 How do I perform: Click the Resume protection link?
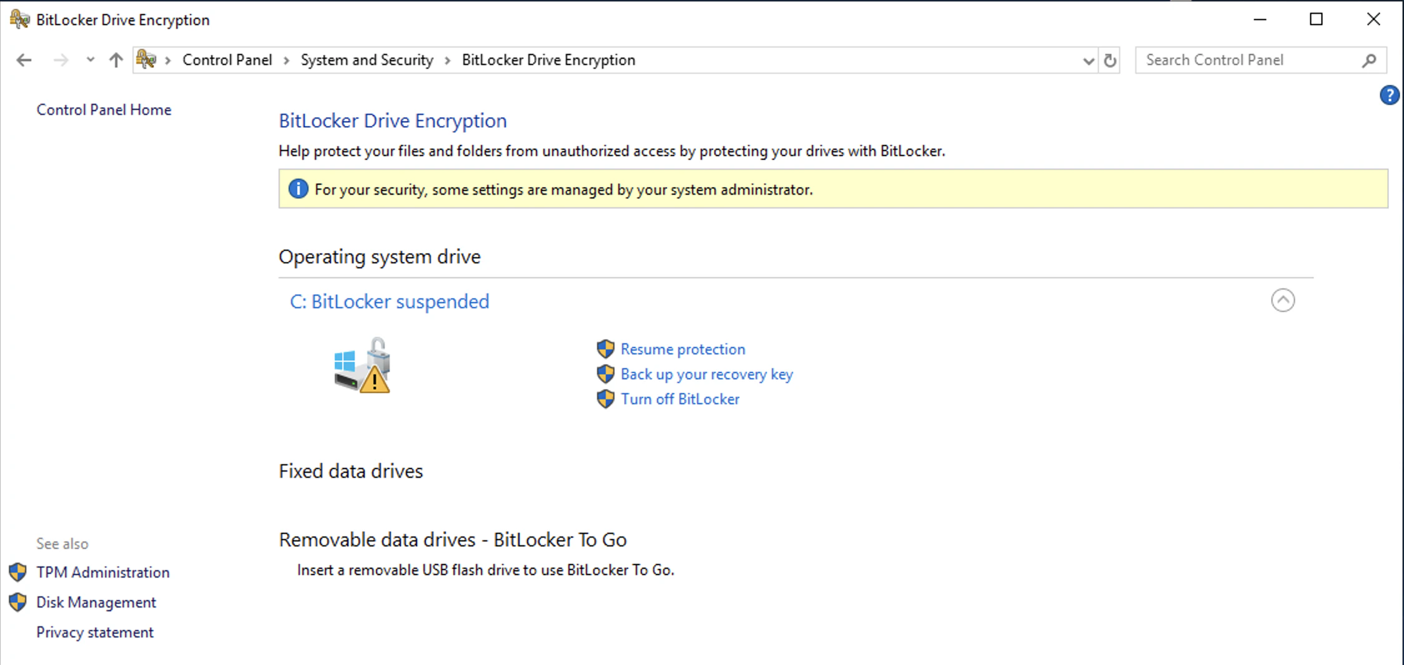(683, 349)
